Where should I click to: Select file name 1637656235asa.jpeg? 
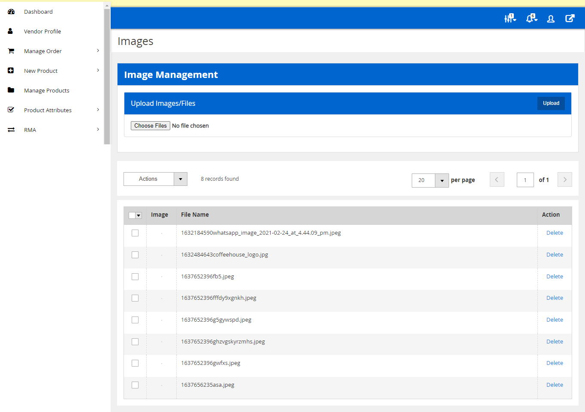coord(208,385)
